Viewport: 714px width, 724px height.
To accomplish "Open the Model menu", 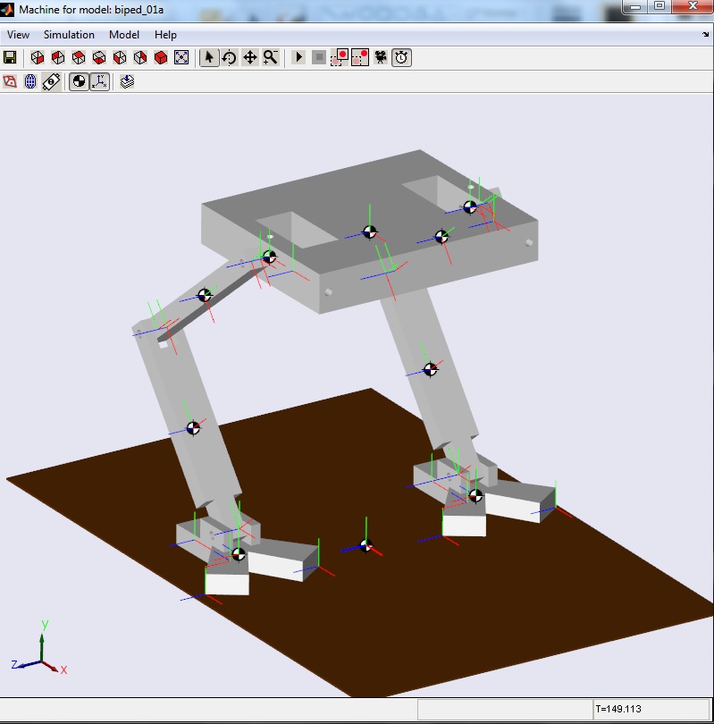I will 124,35.
